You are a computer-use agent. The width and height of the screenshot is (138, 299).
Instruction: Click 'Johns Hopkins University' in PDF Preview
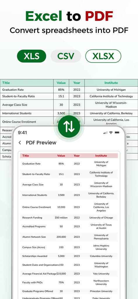pos(101,247)
